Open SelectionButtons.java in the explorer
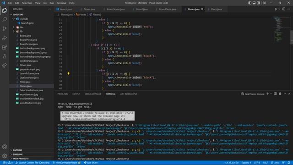Viewport: 293px width, 165px height. tap(32, 90)
